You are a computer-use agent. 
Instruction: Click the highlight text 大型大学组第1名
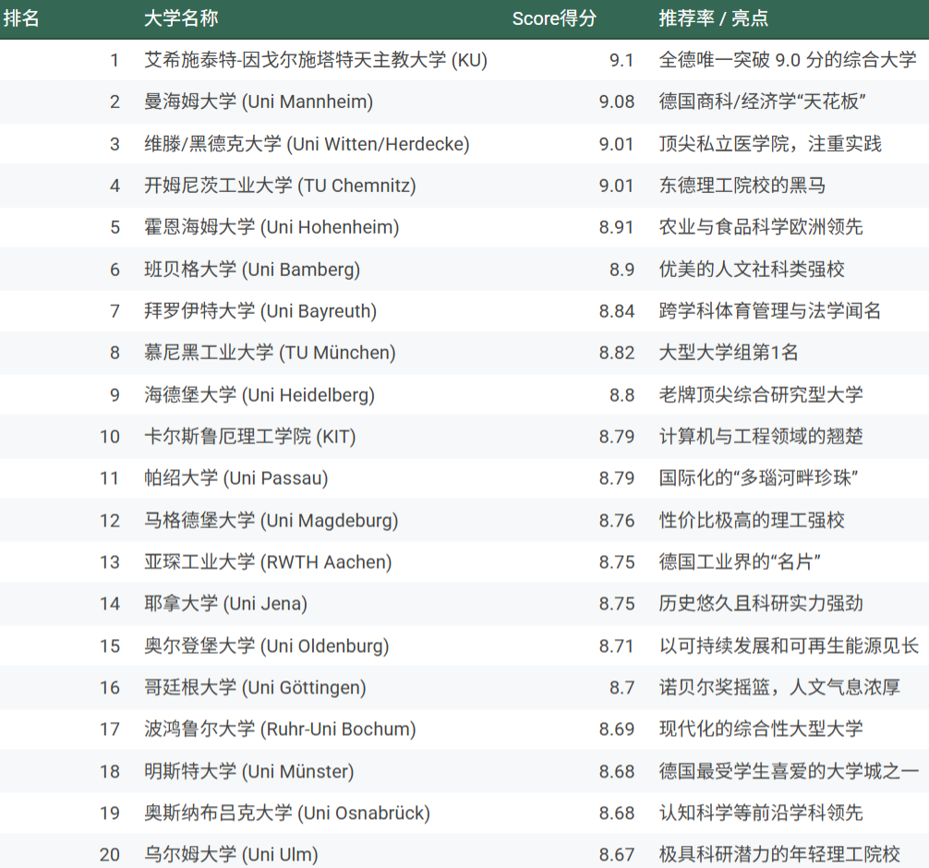[x=729, y=353]
